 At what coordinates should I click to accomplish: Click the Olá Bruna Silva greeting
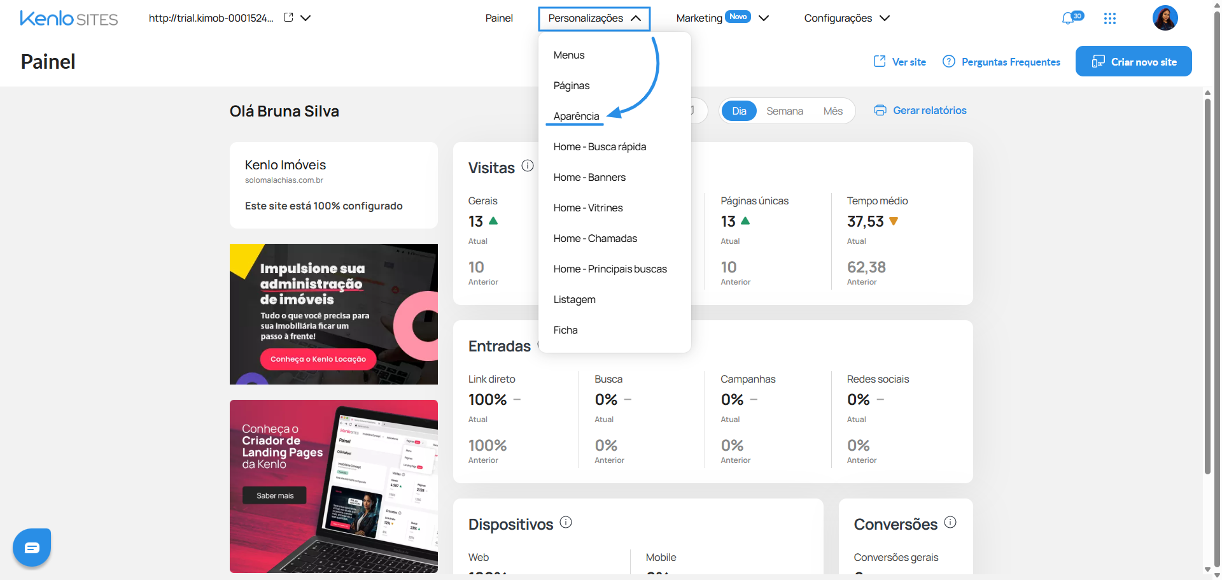coord(284,111)
